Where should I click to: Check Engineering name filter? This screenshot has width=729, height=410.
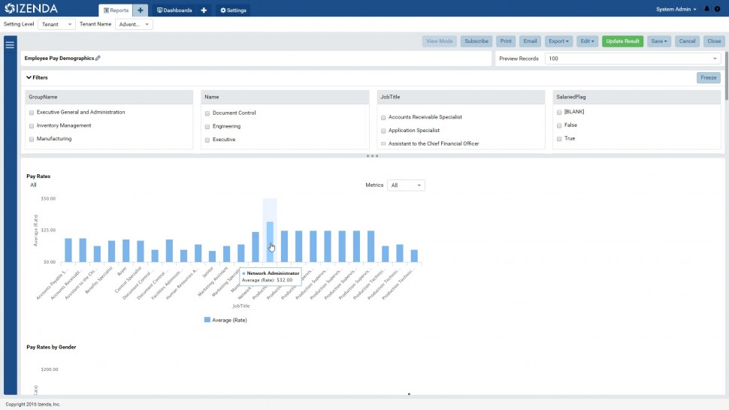(207, 127)
